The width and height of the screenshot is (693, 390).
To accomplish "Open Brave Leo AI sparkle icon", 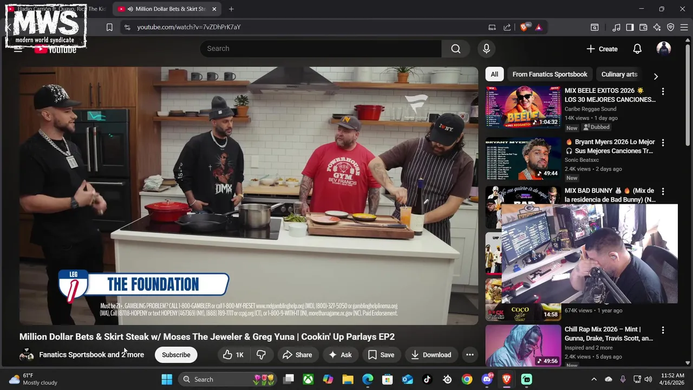I will coord(657,27).
